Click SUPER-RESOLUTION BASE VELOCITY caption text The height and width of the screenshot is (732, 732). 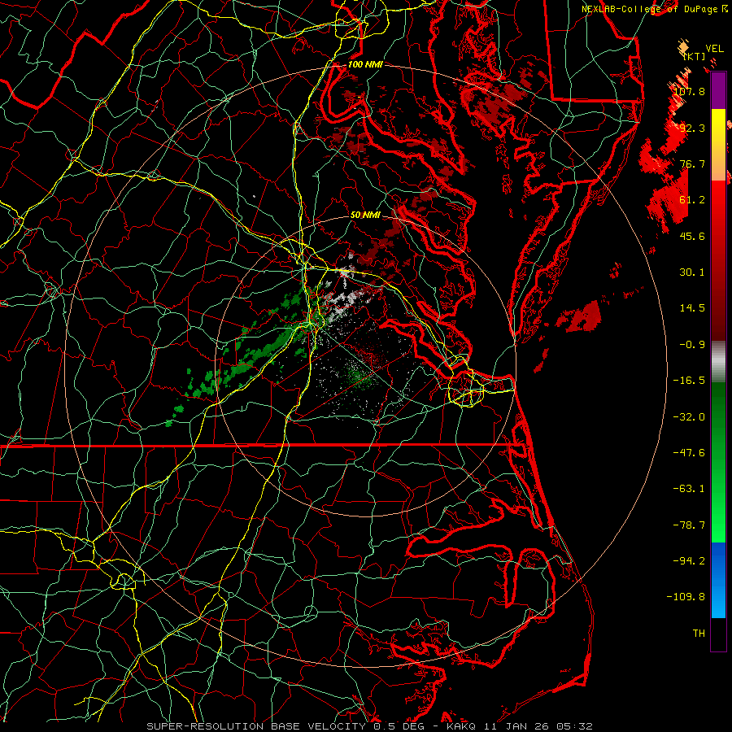(x=256, y=726)
